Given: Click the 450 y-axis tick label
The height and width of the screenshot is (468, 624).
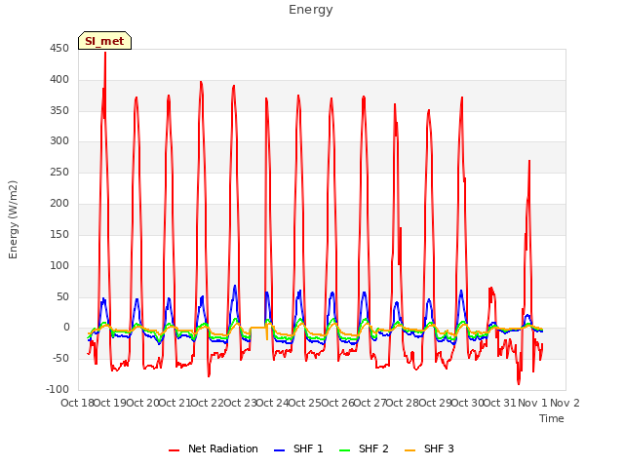Looking at the screenshot, I should click(x=59, y=49).
